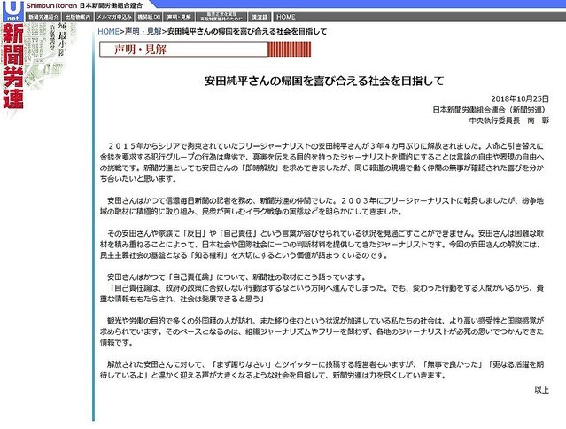Open the 講演録 navigation tab
The image size is (566, 429).
(x=258, y=17)
